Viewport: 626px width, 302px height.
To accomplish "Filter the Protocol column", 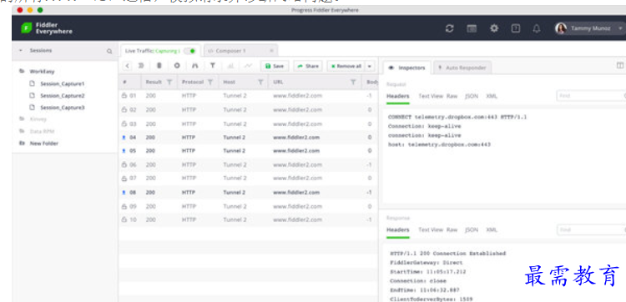I will (x=210, y=83).
